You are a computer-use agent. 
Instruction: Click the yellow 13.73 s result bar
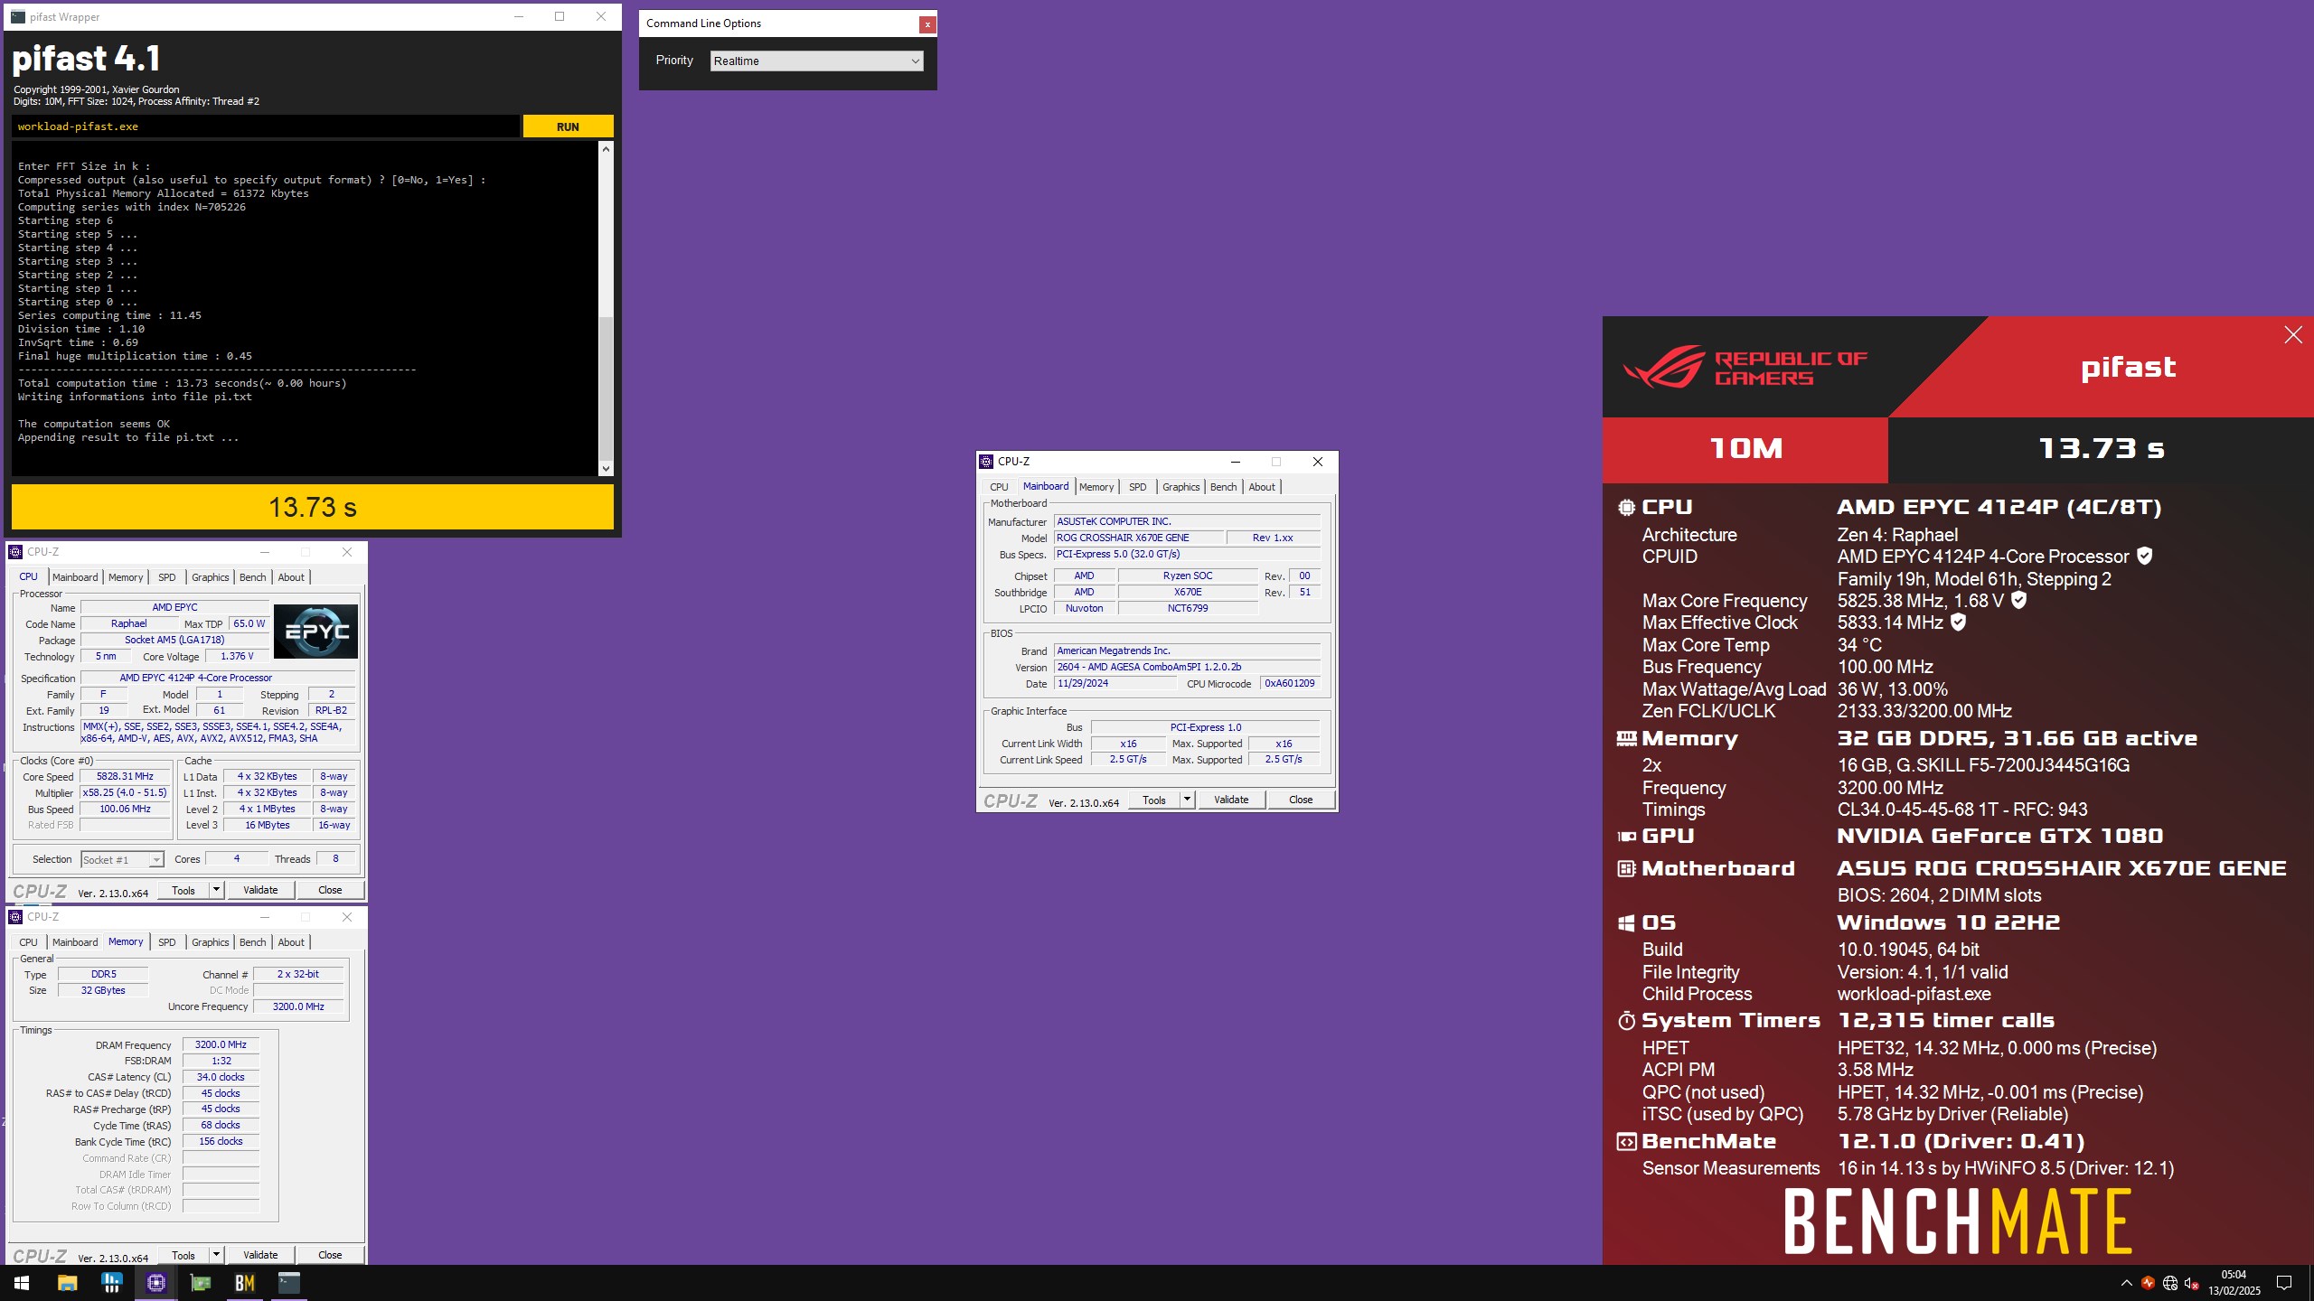[x=312, y=507]
